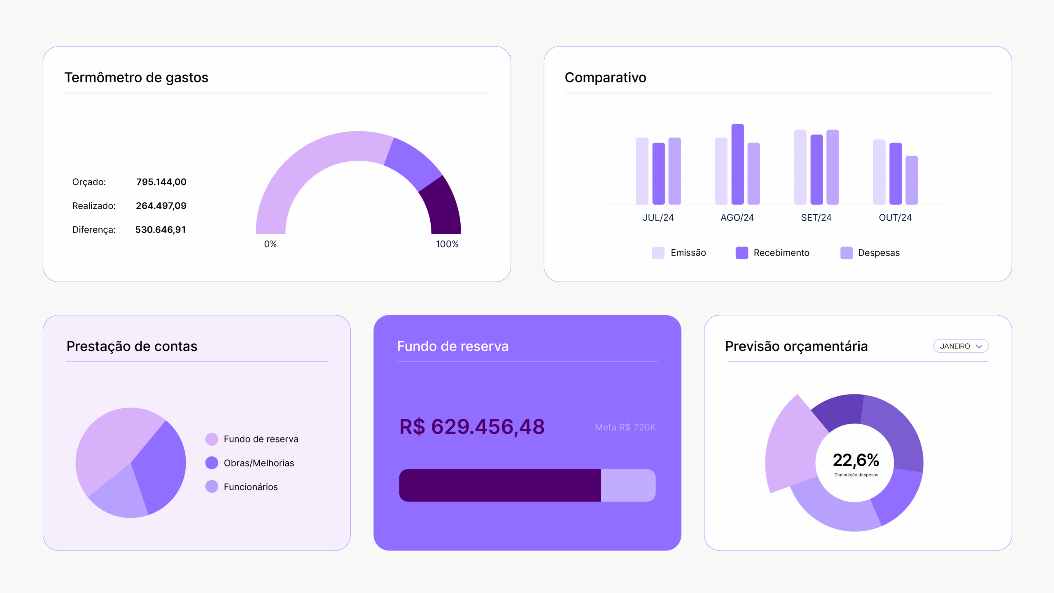Click the R$ 629.456,48 reserve amount

pyautogui.click(x=472, y=426)
